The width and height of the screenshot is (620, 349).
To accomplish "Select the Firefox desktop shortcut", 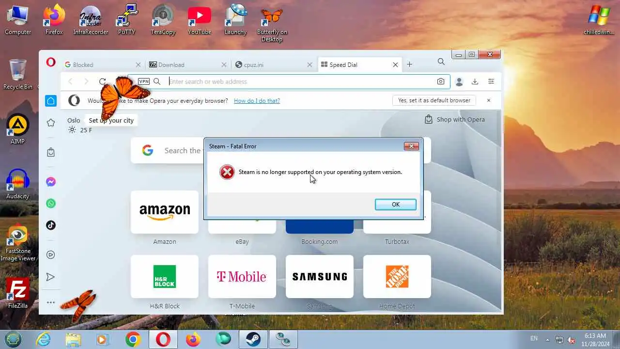I will [54, 20].
